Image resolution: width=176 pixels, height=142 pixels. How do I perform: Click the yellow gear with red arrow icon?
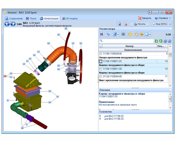(142, 34)
